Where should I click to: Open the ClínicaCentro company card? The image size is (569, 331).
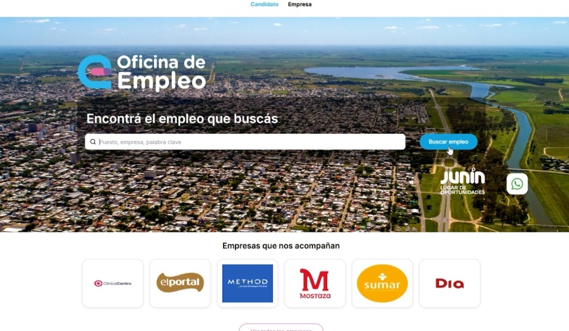click(x=113, y=283)
